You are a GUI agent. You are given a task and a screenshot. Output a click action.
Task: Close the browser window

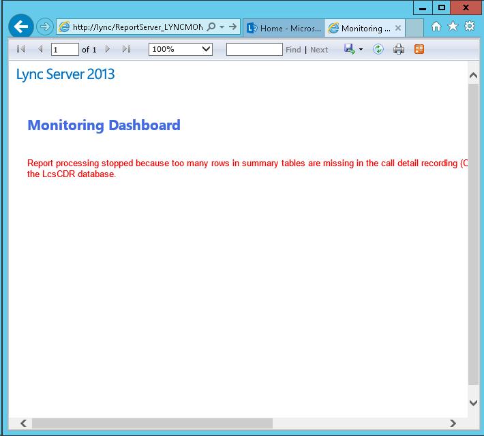[466, 7]
